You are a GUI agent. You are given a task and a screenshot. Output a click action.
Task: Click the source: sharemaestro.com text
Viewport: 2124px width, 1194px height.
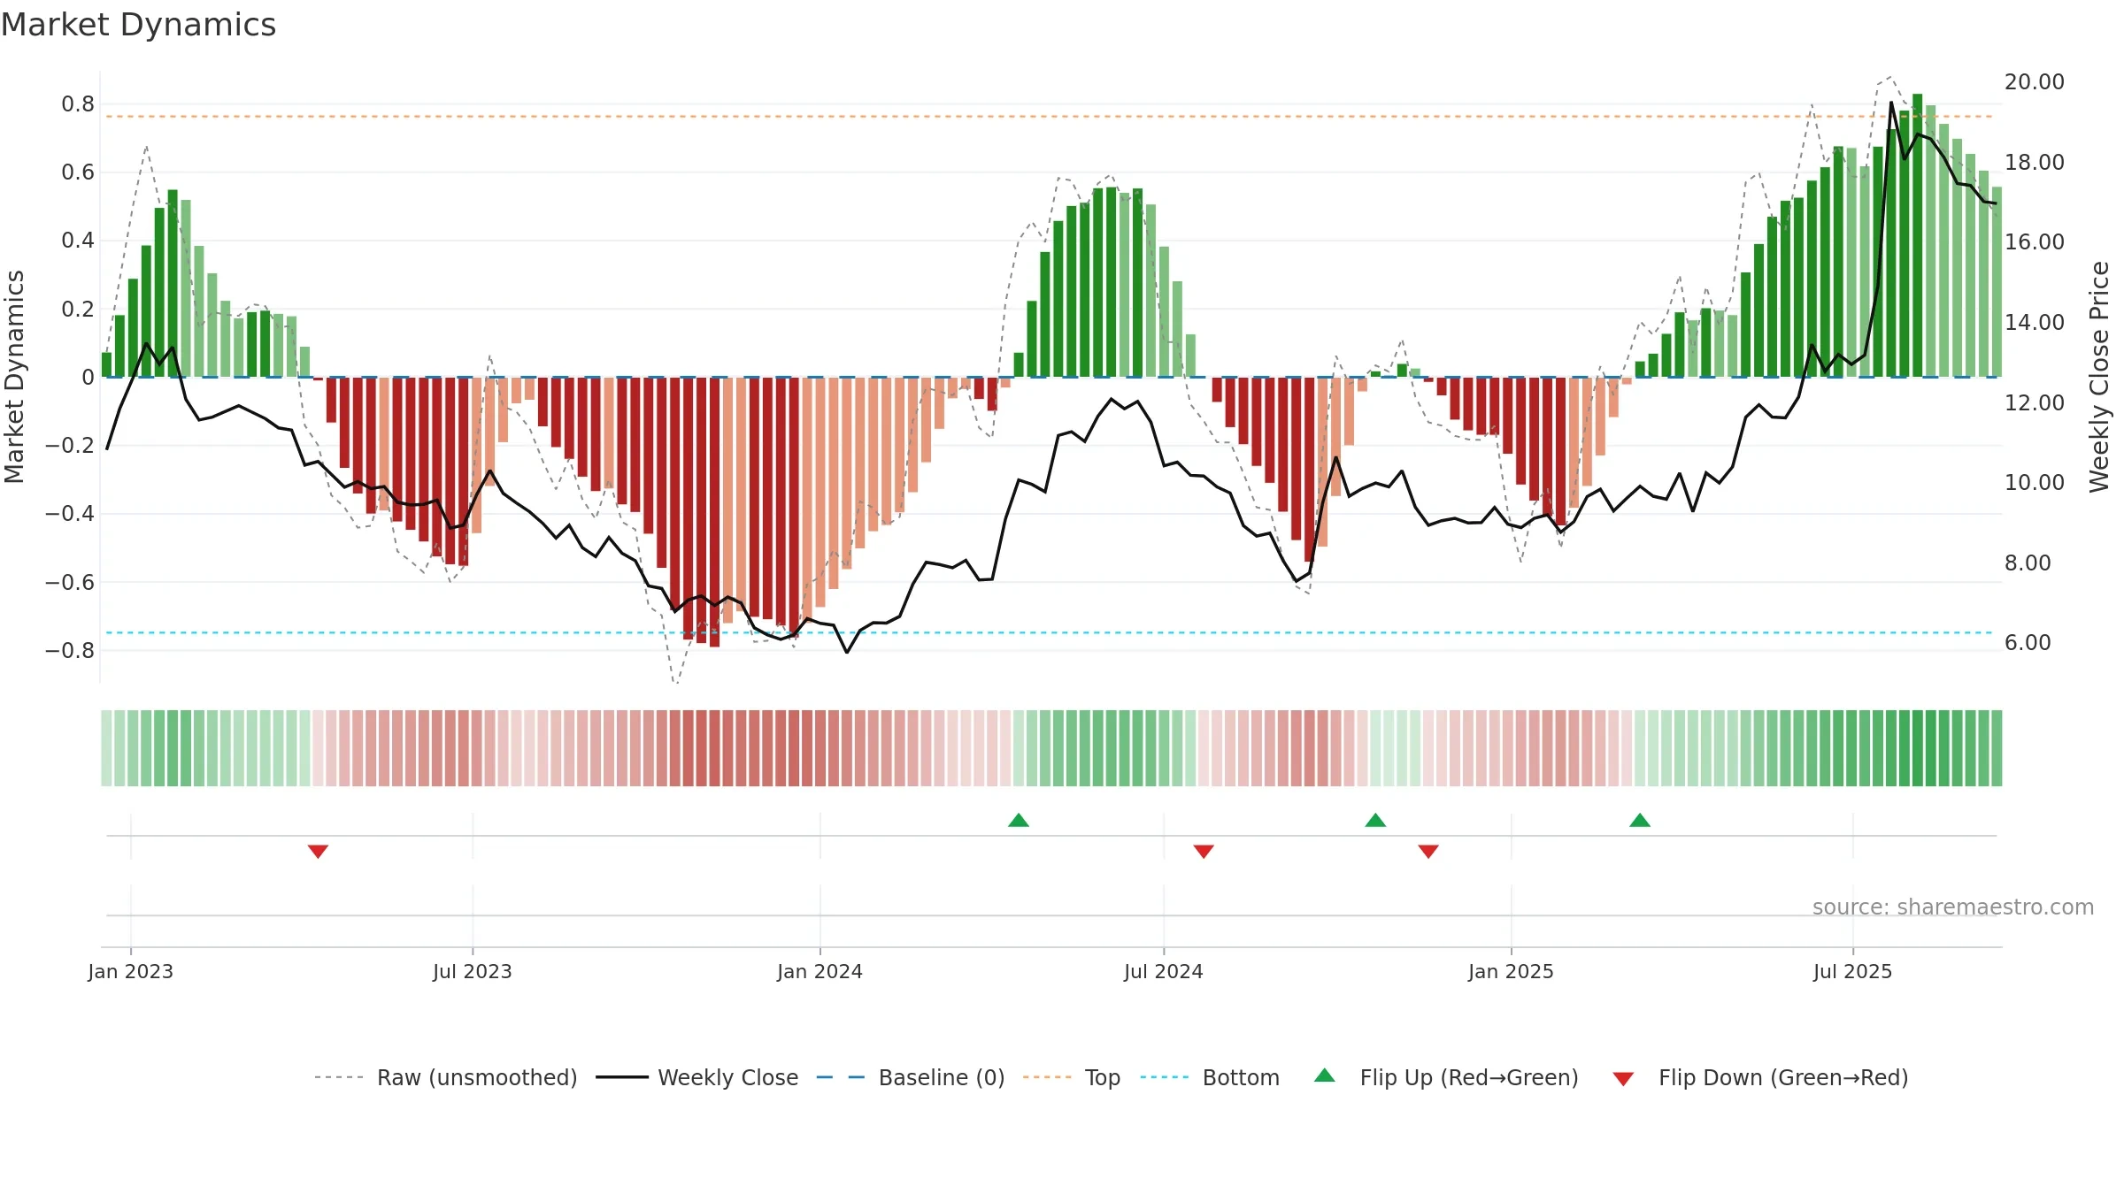[x=1953, y=907]
